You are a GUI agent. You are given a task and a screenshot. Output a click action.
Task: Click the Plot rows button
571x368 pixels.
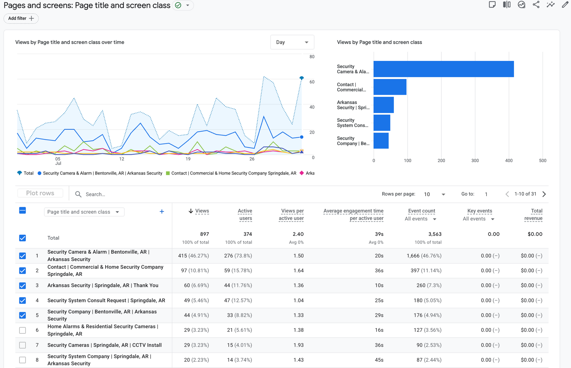[x=40, y=193]
